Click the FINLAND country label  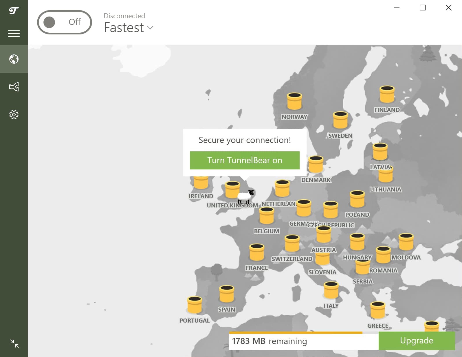click(x=387, y=110)
